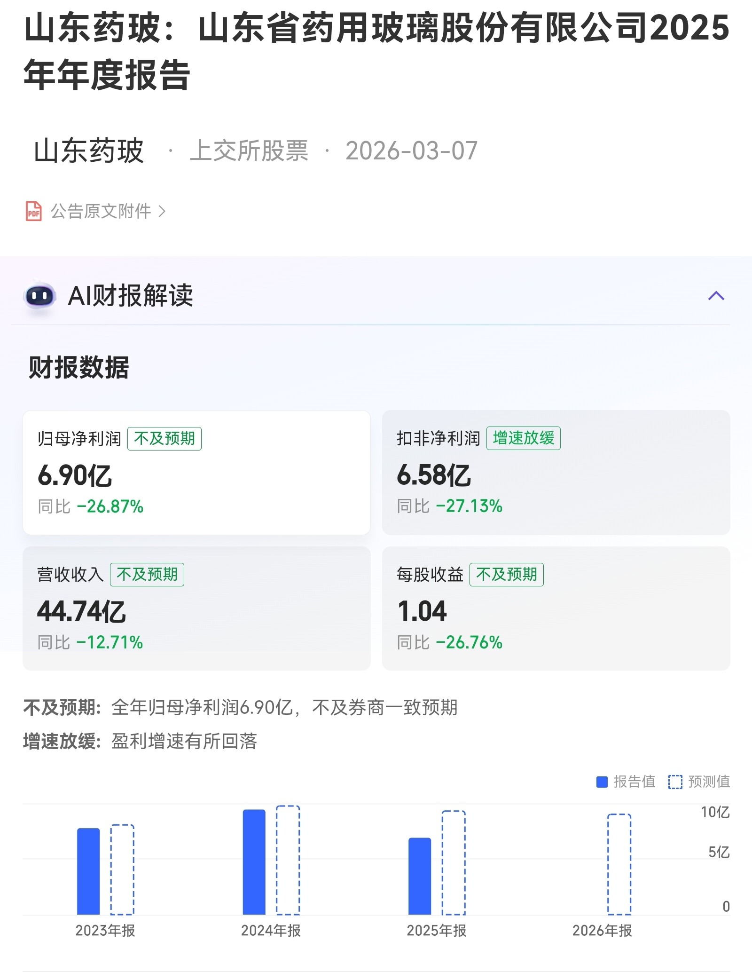The height and width of the screenshot is (972, 752).
Task: Tap the date 2026-03-07
Action: [412, 151]
